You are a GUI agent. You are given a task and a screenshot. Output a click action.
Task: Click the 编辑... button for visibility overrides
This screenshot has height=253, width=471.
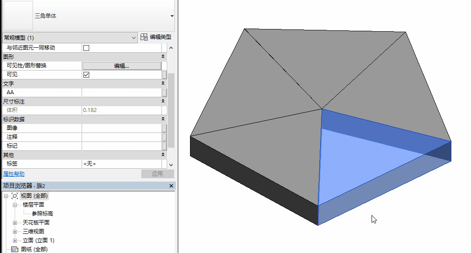point(122,66)
